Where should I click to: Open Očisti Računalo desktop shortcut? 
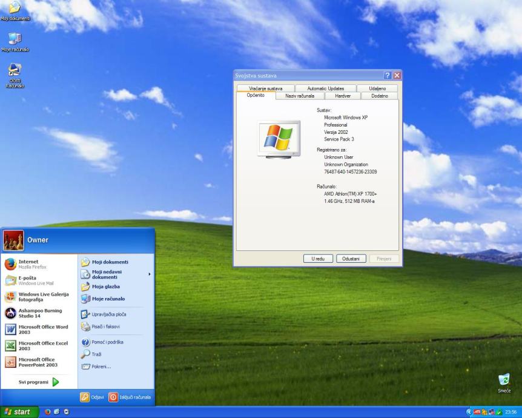[x=15, y=75]
